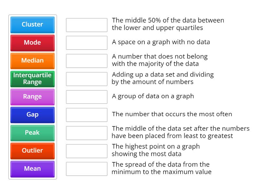The image size is (259, 194).
Task: Click the answer box for space with no data
Action: click(86, 42)
